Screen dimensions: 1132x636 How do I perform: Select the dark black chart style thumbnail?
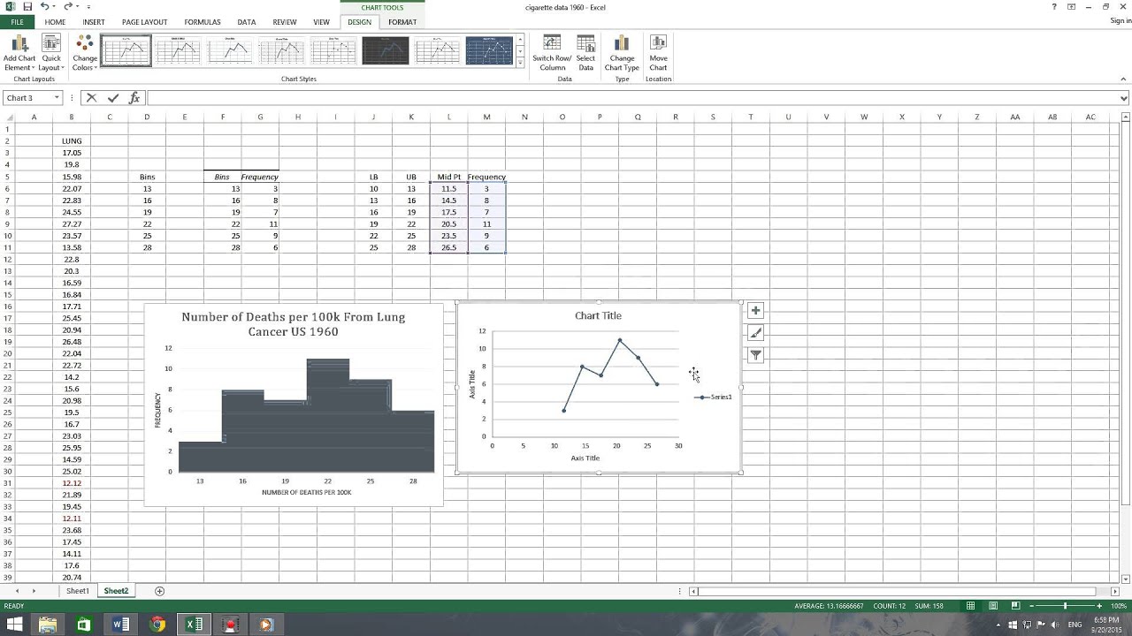386,51
